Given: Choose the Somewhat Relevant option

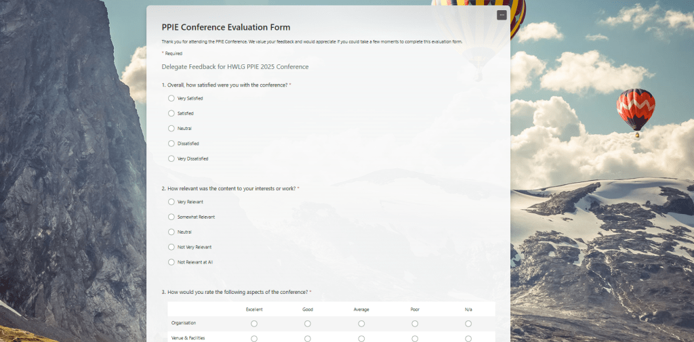Looking at the screenshot, I should [171, 217].
